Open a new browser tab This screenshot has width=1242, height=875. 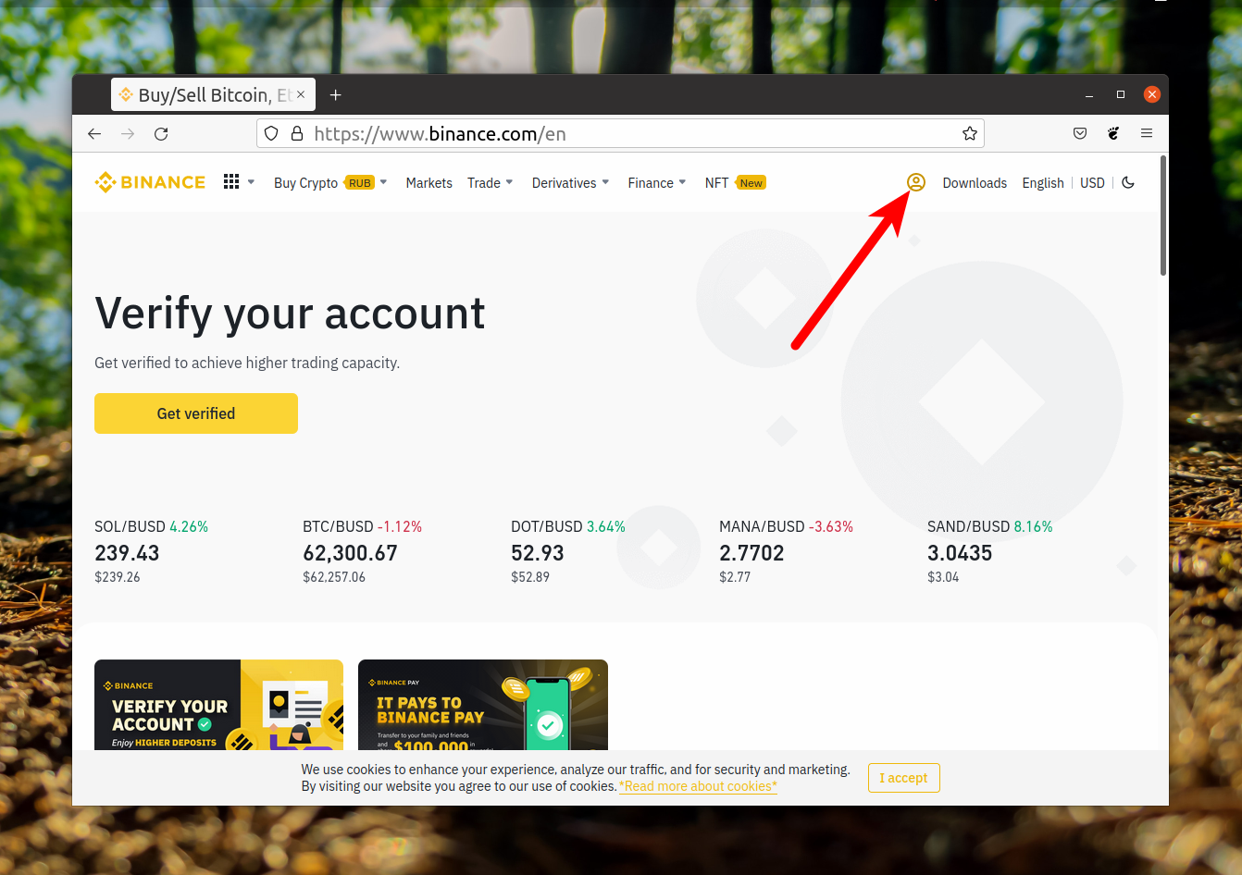336,94
